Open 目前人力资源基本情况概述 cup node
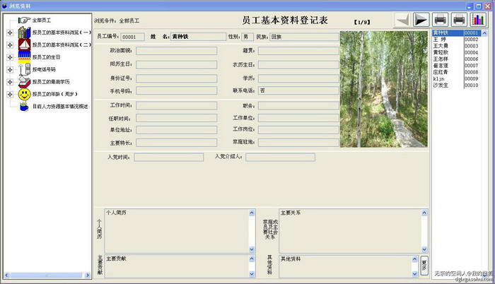 click(60, 107)
